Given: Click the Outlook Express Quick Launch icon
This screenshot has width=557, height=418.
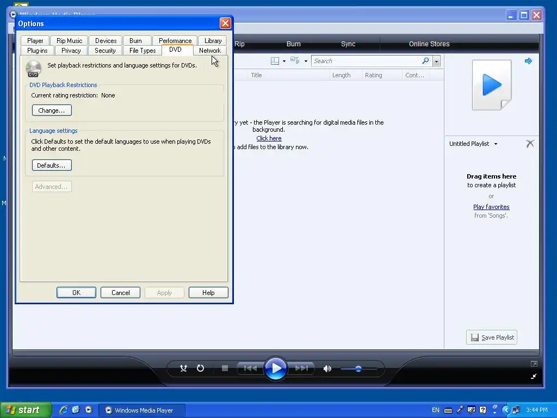Looking at the screenshot, I should click(76, 410).
